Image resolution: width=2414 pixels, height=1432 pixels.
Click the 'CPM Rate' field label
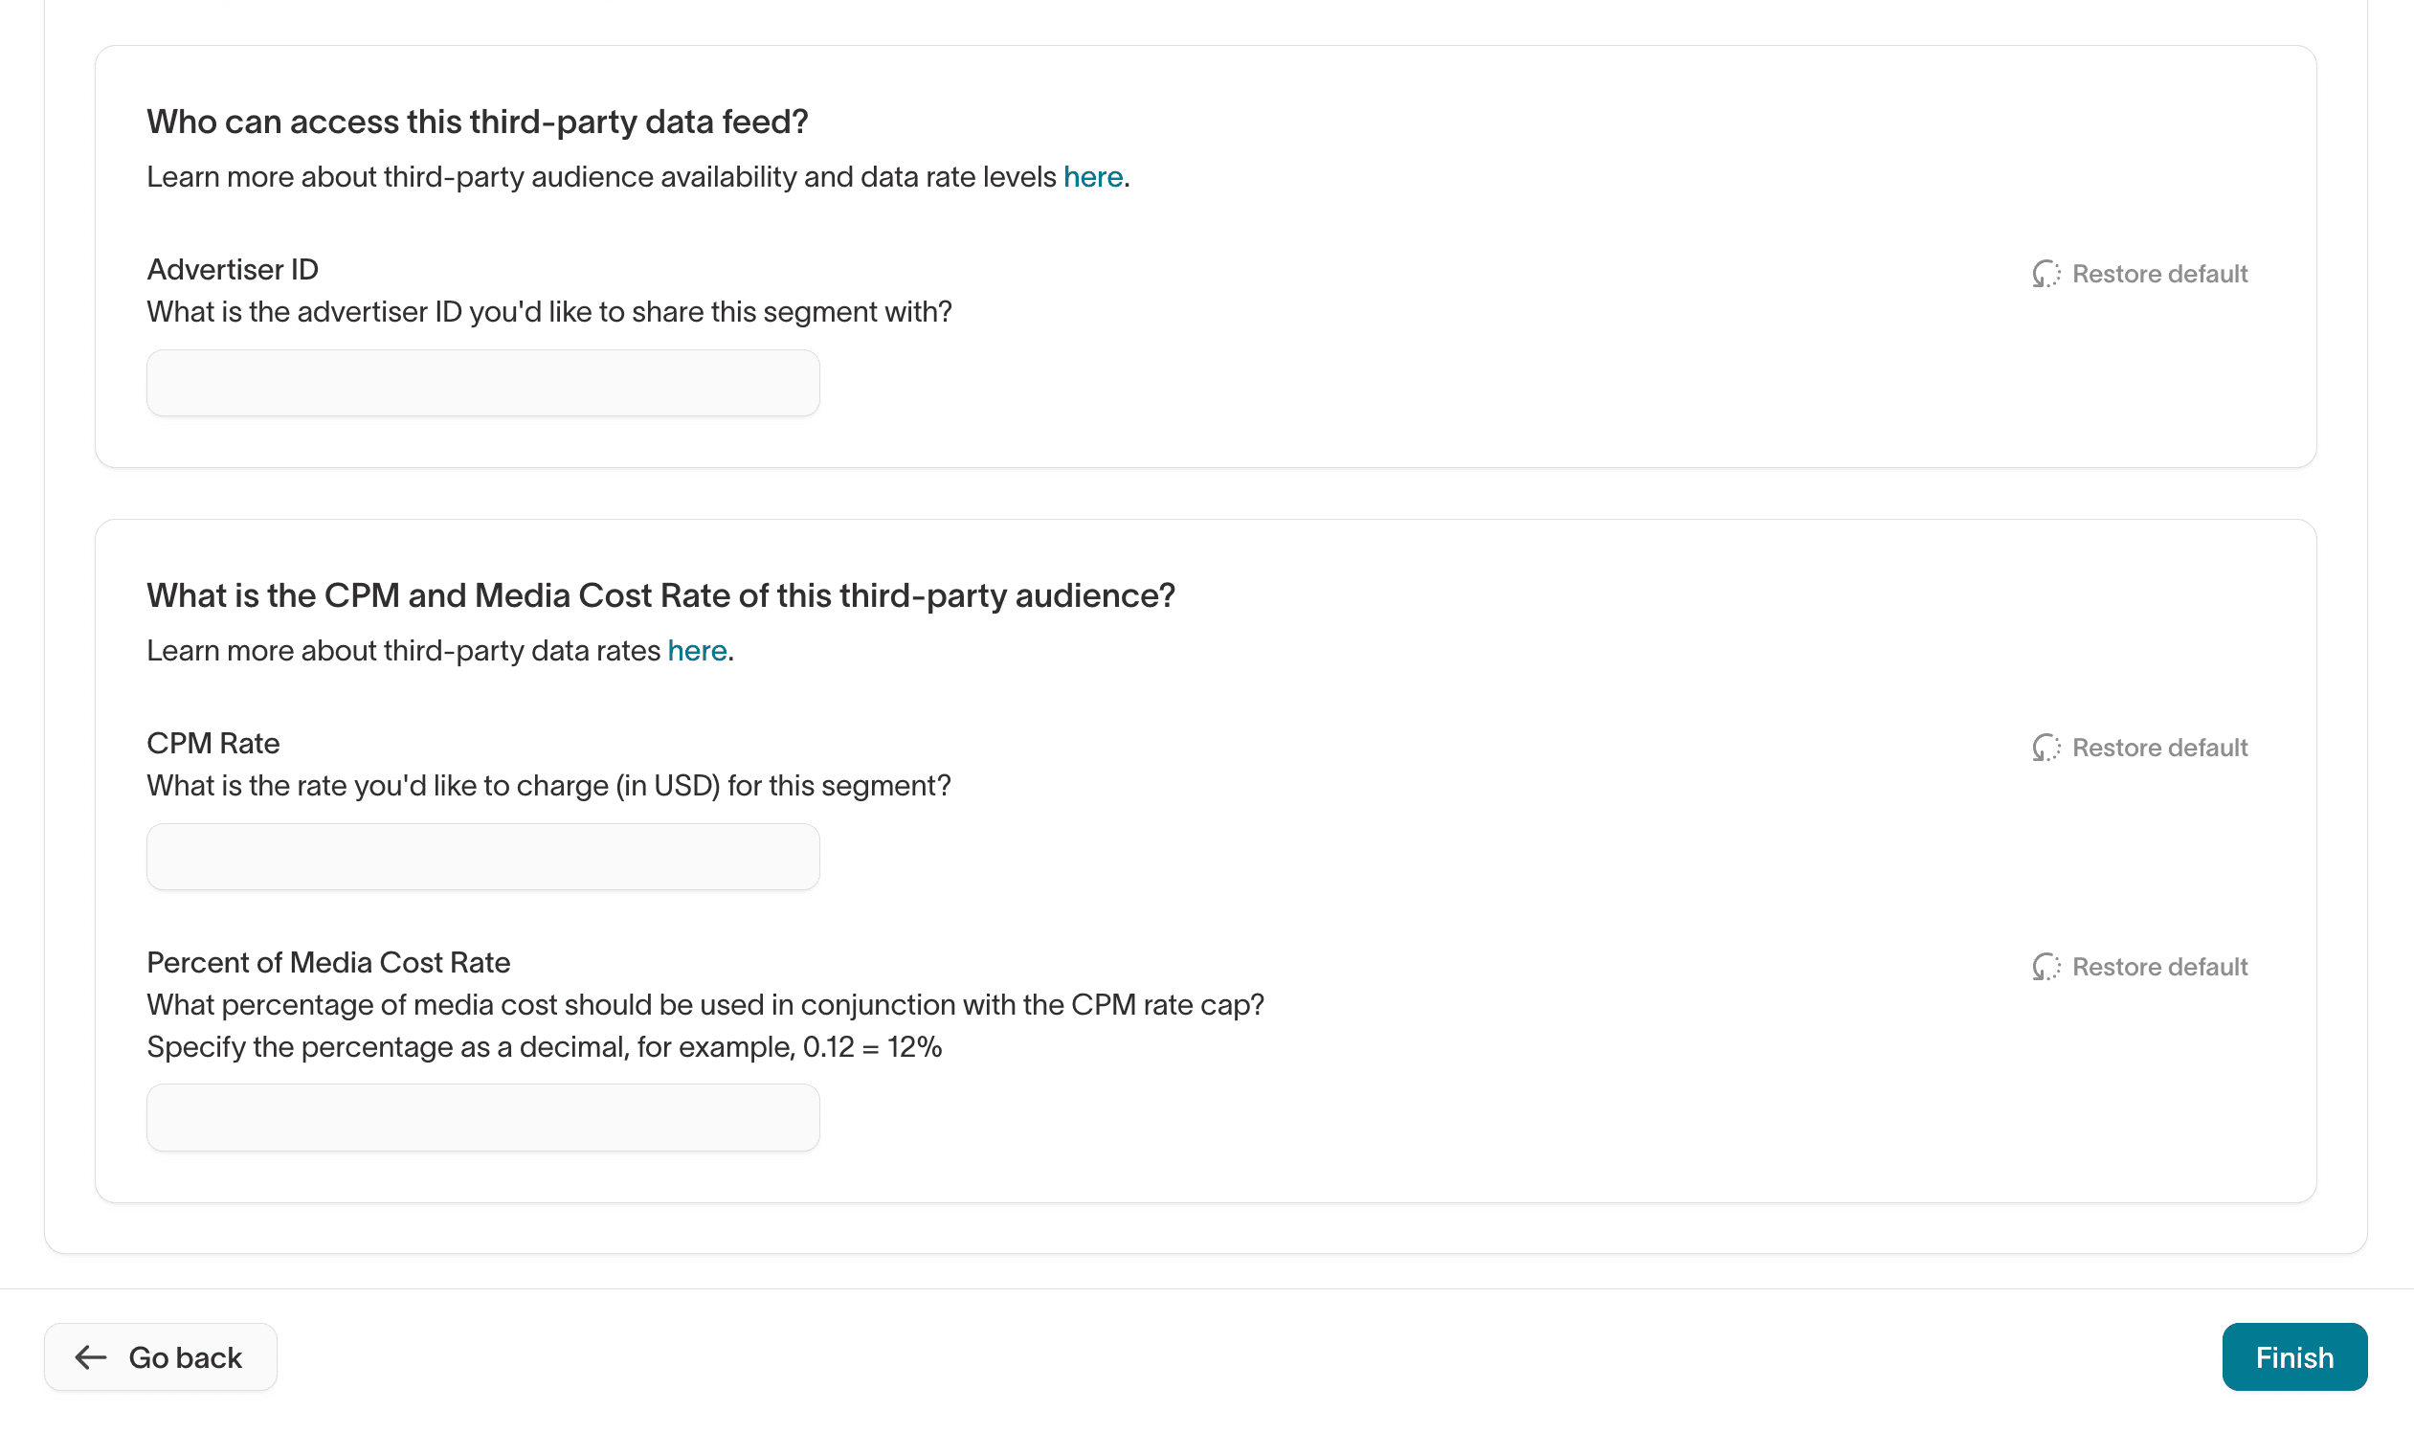pos(213,744)
